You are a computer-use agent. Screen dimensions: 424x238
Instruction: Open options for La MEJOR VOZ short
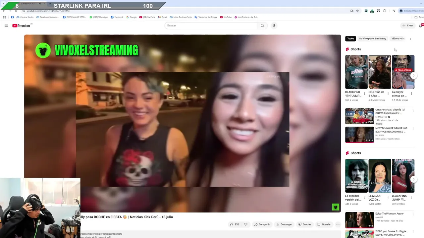click(388, 197)
